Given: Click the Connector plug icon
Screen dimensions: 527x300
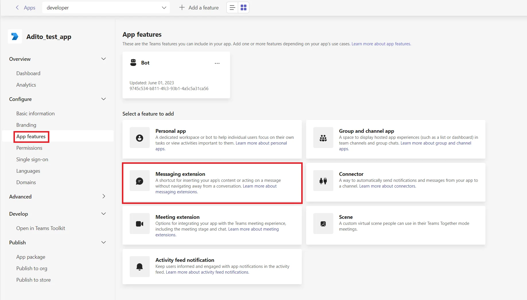Looking at the screenshot, I should coord(323,181).
